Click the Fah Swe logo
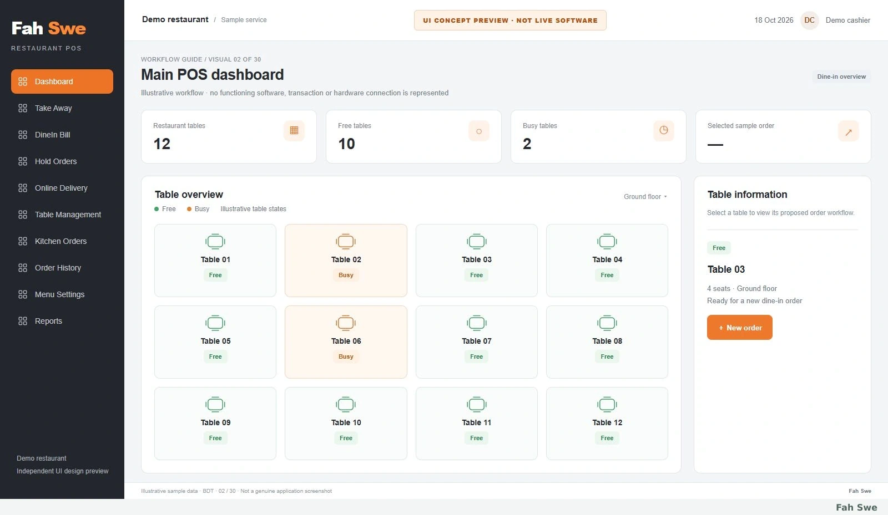 pyautogui.click(x=49, y=28)
